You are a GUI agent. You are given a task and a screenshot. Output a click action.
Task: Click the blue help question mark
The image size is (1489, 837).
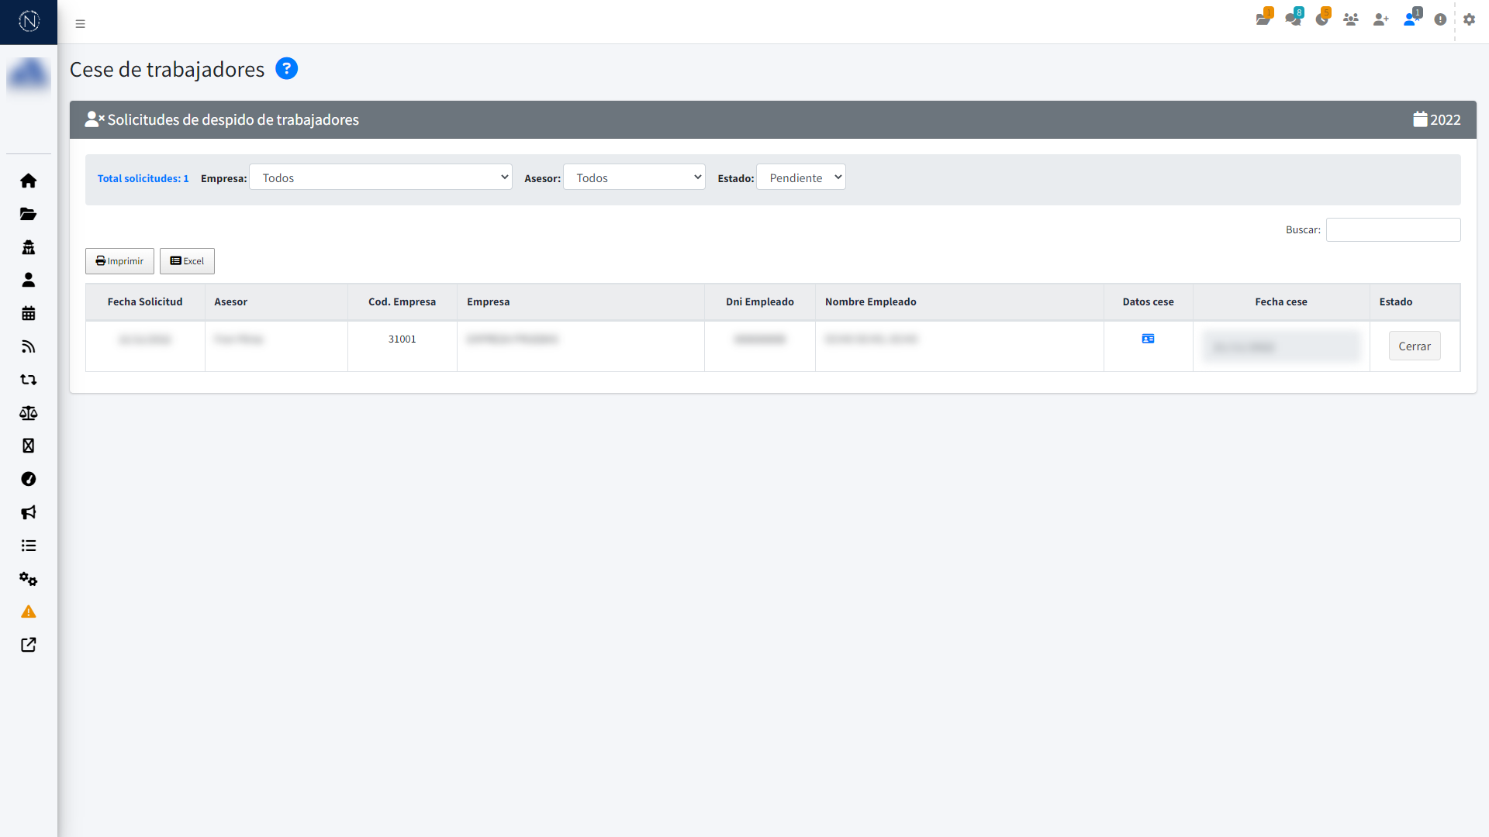click(286, 69)
